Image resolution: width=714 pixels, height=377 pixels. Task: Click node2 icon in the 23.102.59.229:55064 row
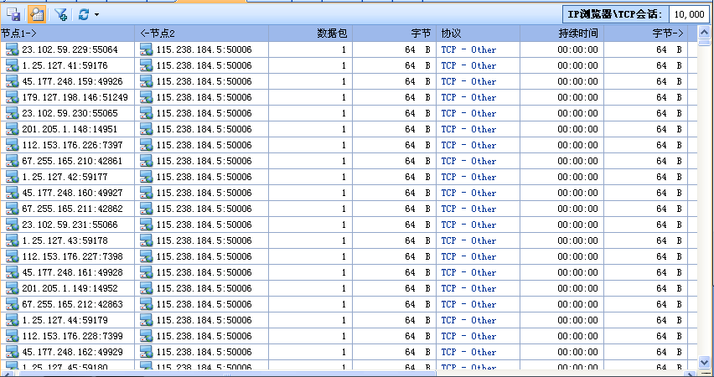146,49
